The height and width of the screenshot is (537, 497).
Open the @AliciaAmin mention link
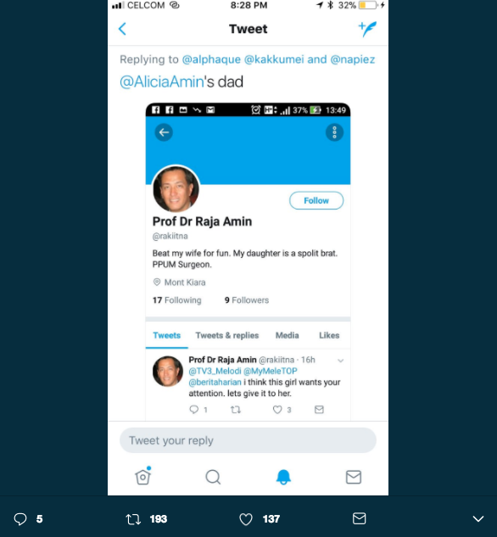[x=161, y=81]
